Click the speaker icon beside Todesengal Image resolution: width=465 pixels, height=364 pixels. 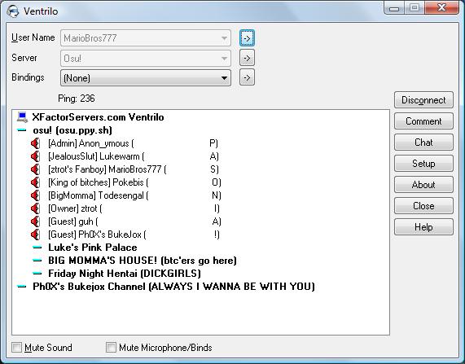(x=35, y=195)
